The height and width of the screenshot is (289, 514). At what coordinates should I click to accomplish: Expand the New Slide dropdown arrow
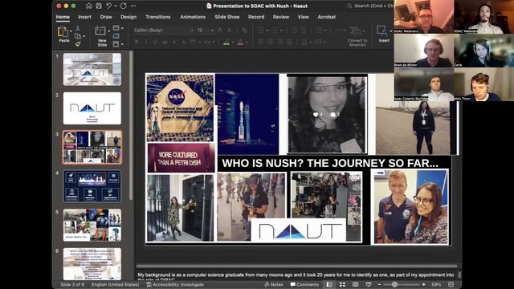109,31
